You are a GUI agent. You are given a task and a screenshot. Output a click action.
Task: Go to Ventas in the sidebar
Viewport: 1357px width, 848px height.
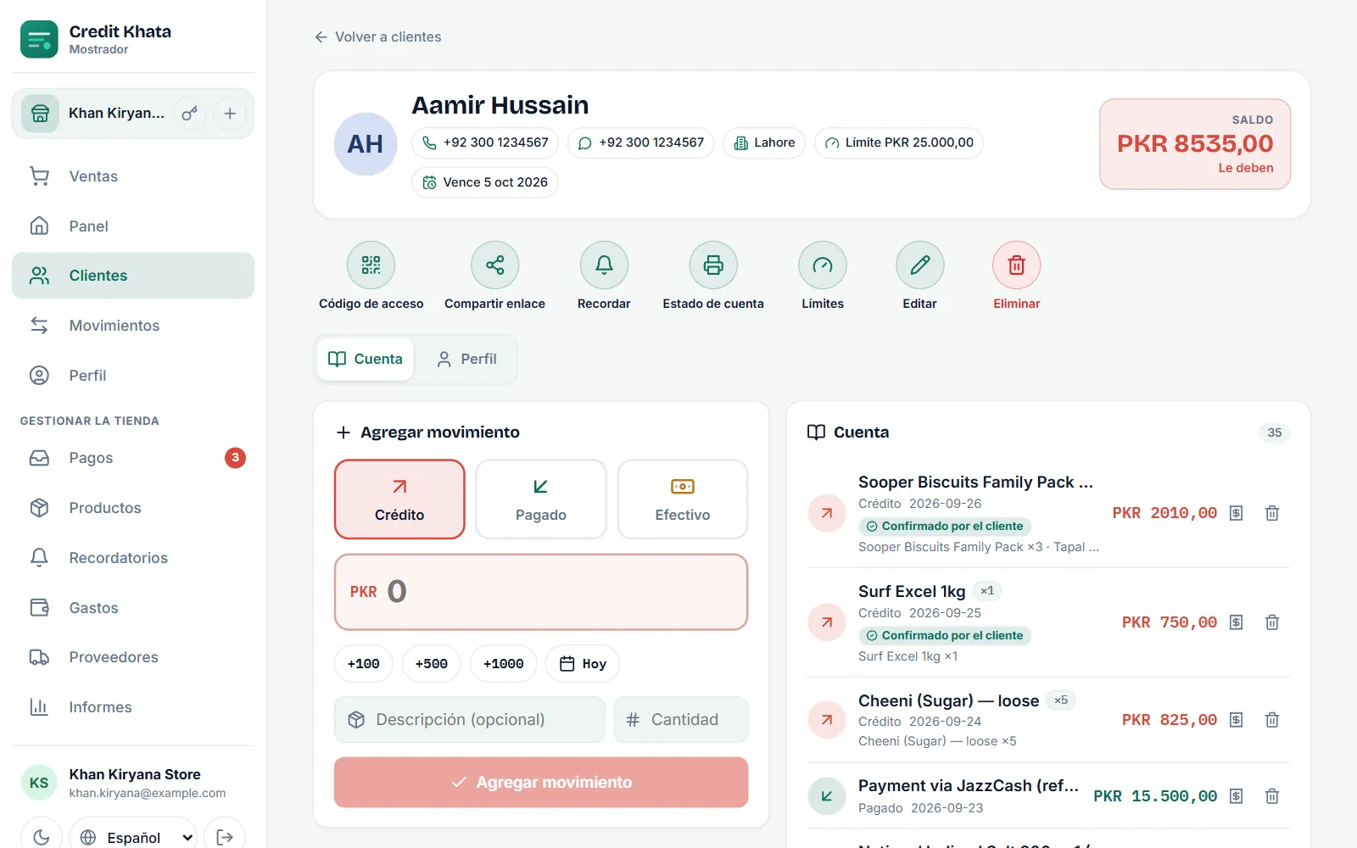(133, 176)
